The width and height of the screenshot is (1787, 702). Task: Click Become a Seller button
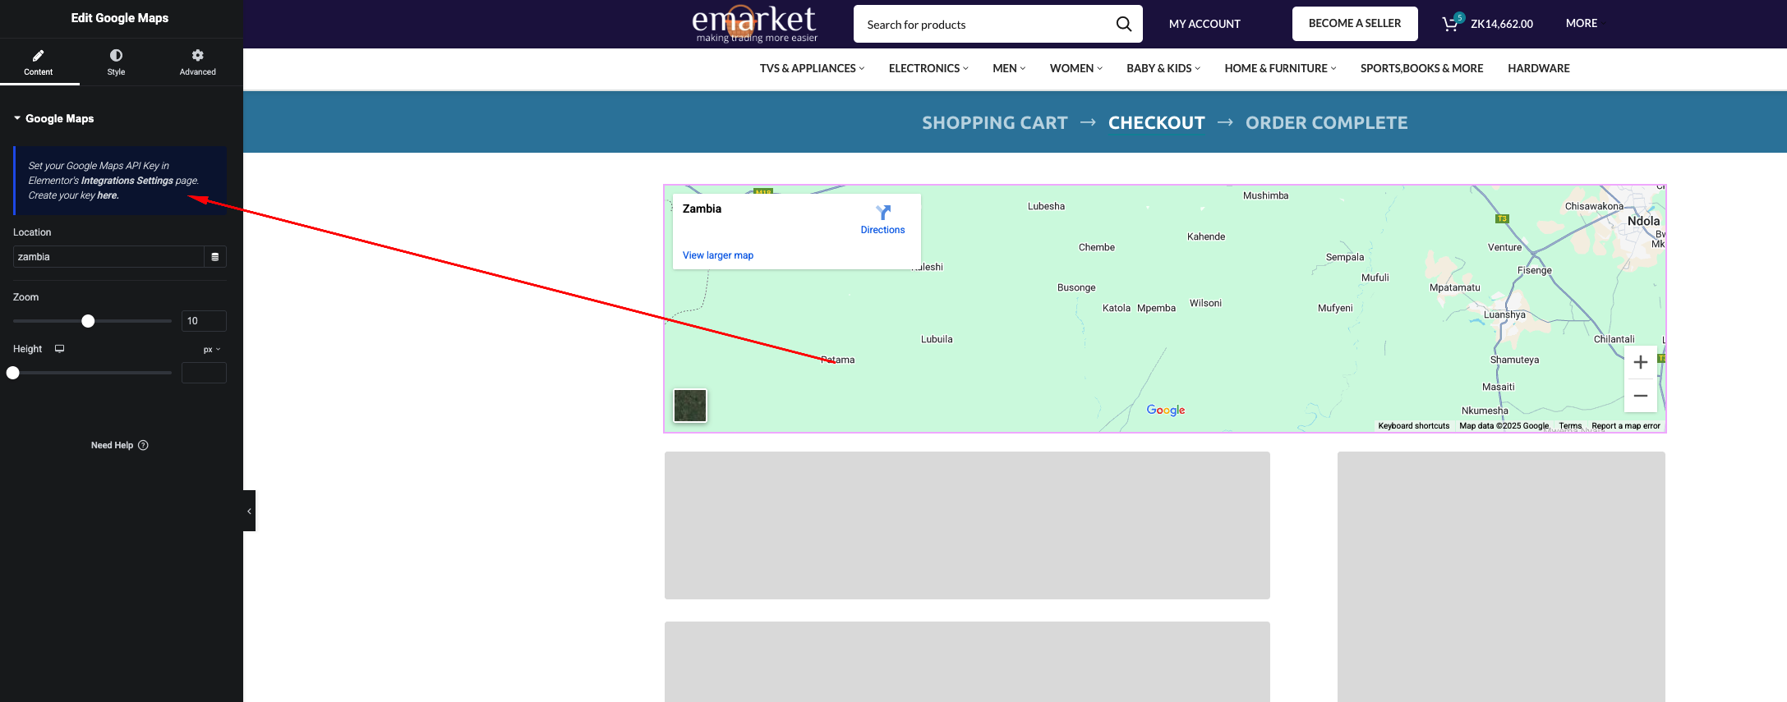(1355, 24)
